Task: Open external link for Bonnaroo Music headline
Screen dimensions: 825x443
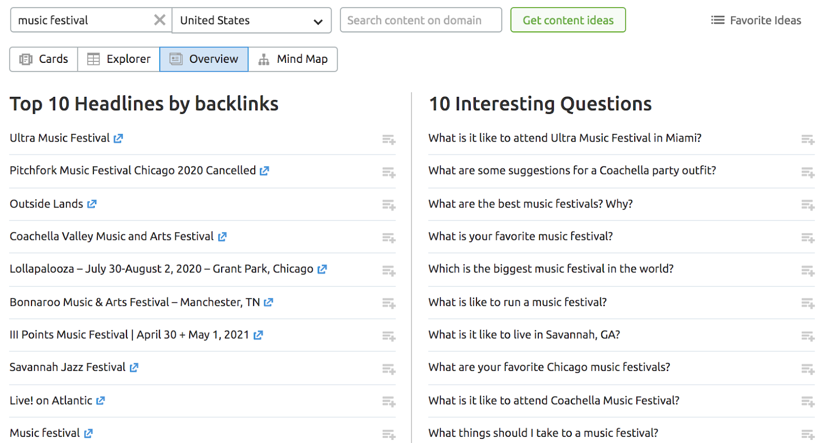Action: coord(269,303)
